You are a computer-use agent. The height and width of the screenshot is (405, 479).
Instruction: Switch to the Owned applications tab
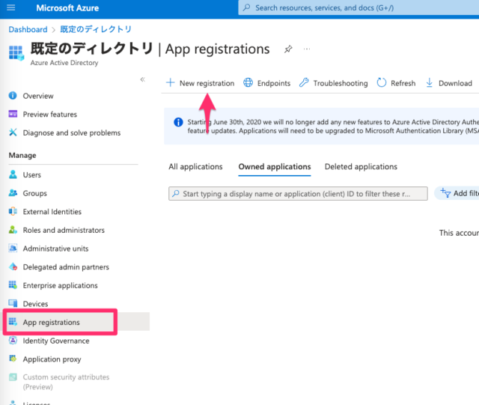point(275,167)
